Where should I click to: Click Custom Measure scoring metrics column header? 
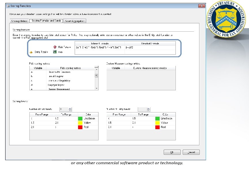point(150,68)
